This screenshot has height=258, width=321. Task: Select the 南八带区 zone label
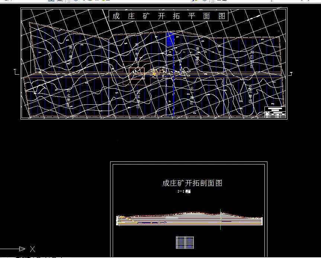(71, 54)
